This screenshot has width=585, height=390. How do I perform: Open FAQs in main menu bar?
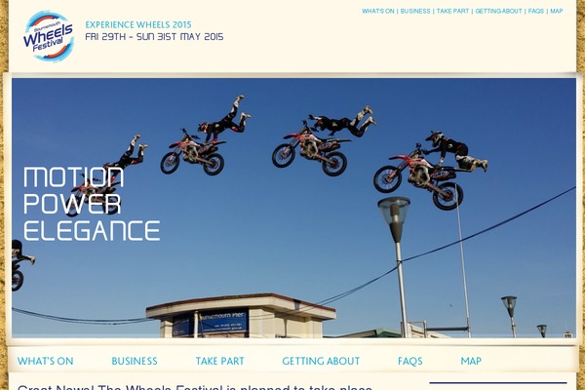click(x=410, y=361)
